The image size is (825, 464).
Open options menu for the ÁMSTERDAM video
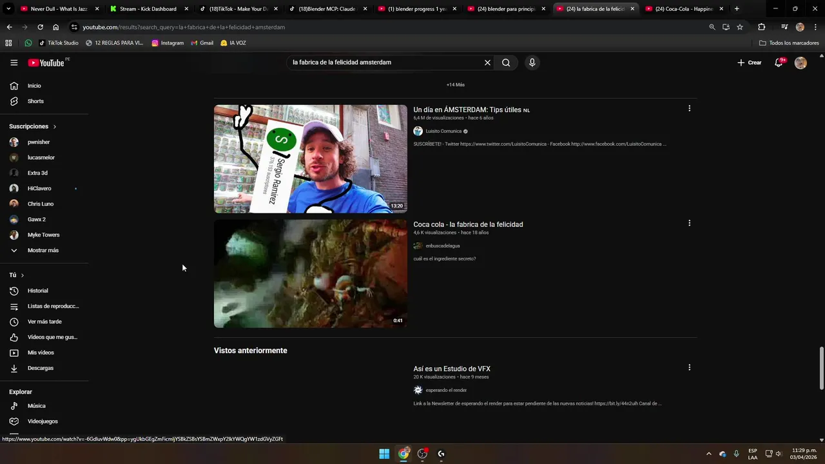(689, 108)
